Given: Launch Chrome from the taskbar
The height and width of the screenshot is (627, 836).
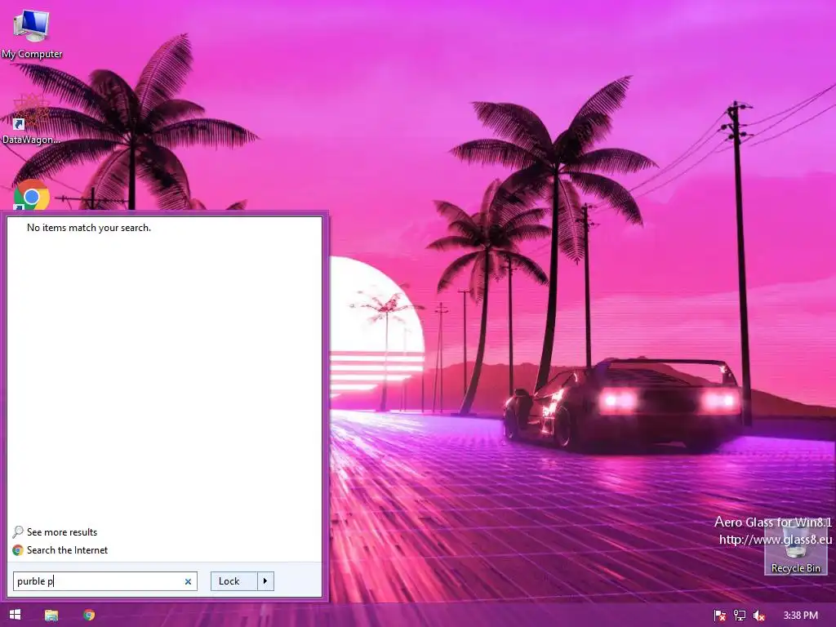Looking at the screenshot, I should (x=89, y=615).
